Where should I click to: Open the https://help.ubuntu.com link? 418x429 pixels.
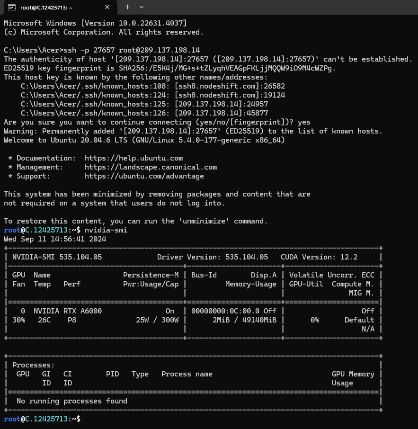coord(134,158)
